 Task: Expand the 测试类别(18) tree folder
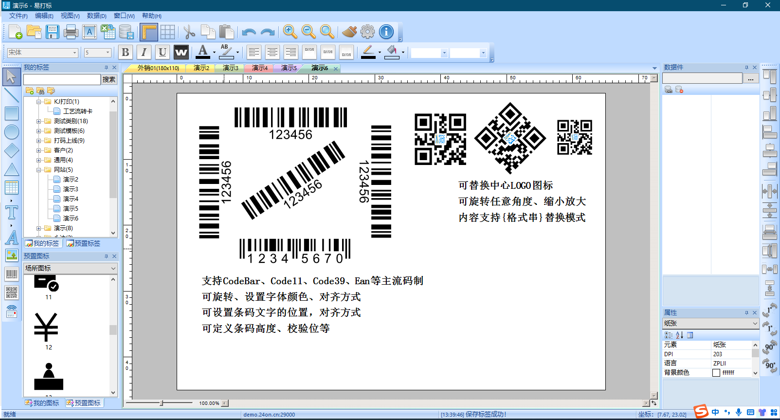[x=39, y=121]
